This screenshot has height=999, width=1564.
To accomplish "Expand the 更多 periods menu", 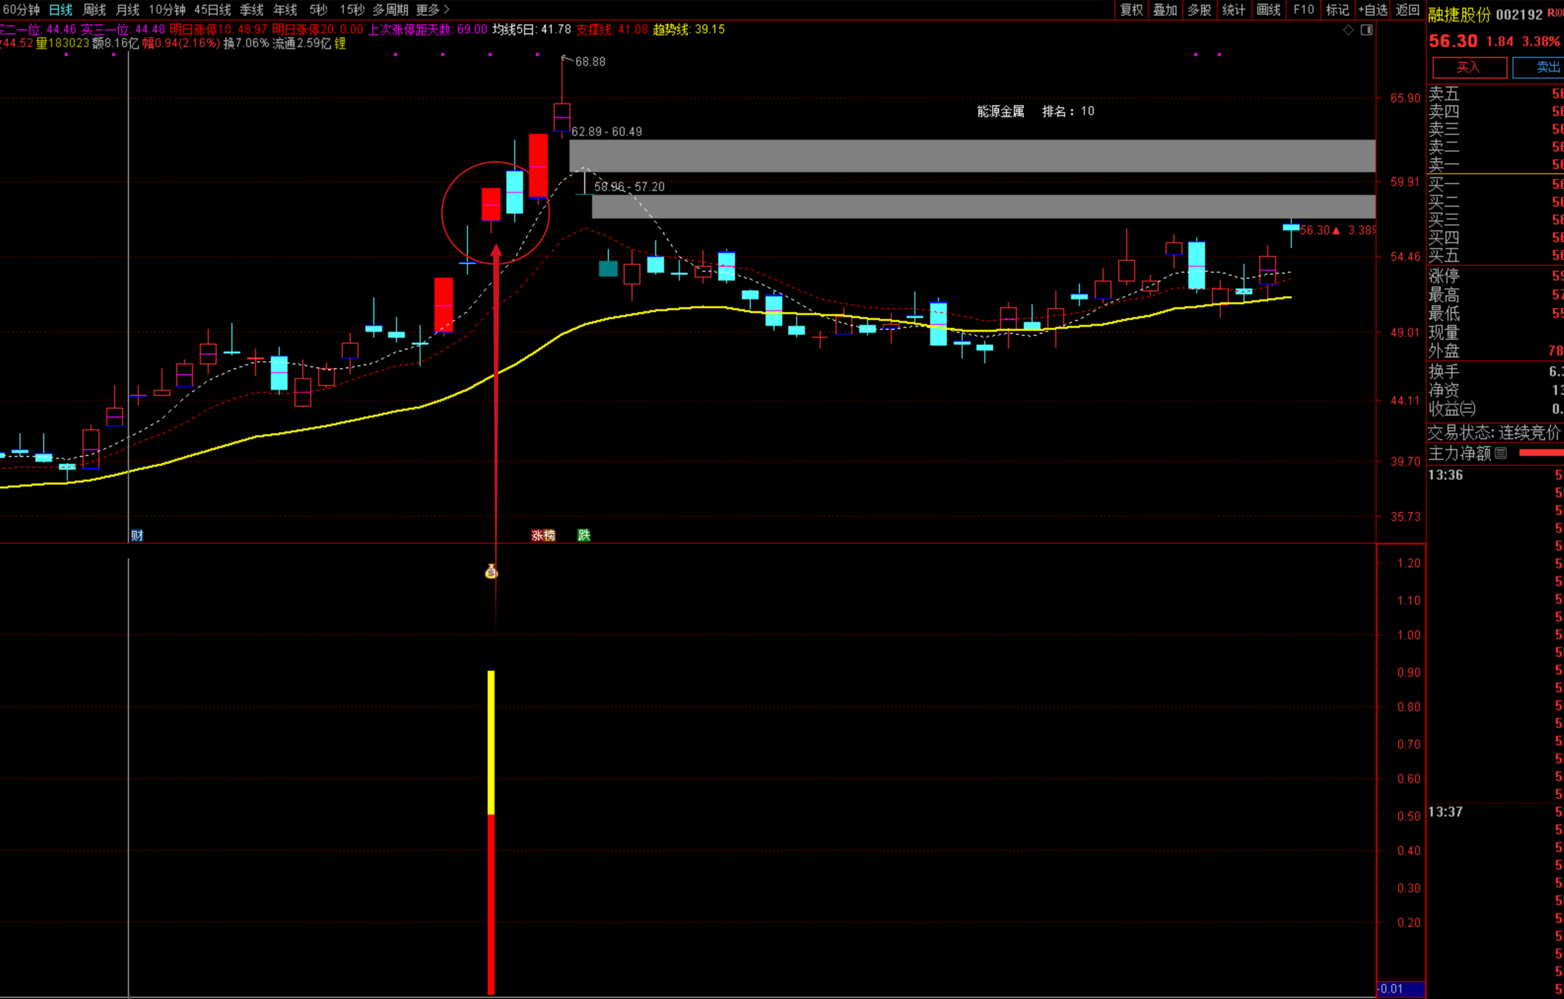I will (433, 10).
